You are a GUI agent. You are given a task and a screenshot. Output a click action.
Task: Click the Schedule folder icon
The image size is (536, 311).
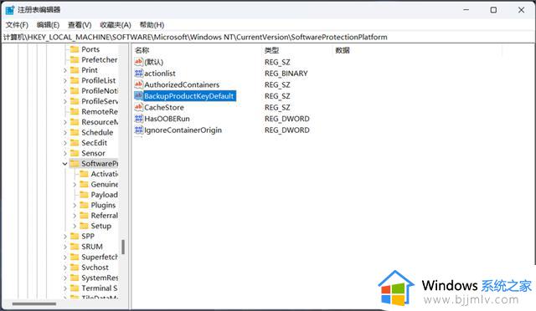tap(75, 132)
